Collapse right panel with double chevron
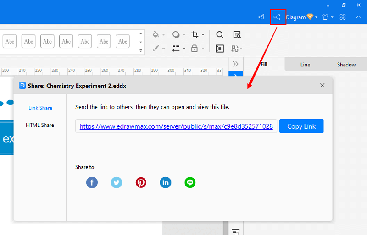The width and height of the screenshot is (367, 235). click(x=235, y=64)
